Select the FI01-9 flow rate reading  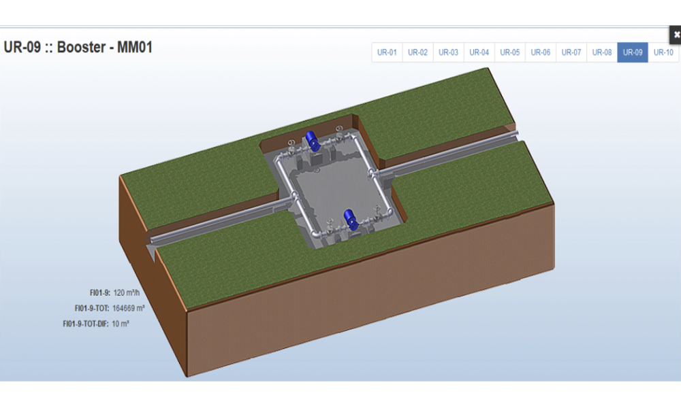point(126,293)
